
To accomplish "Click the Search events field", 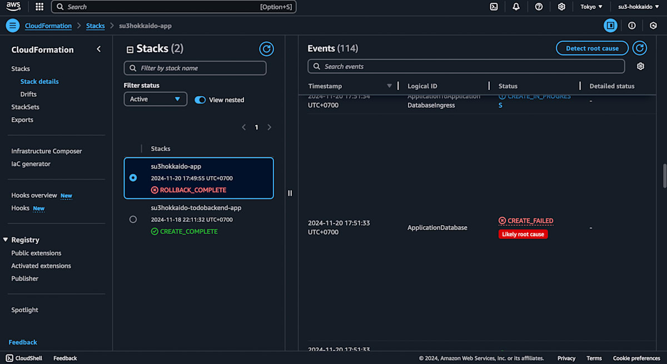I will 466,66.
